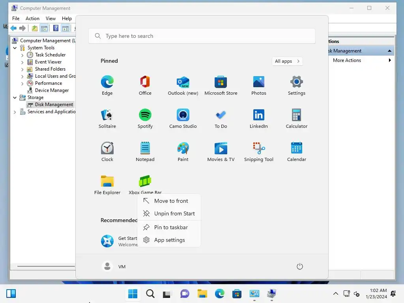Open the Chat icon on taskbar
The height and width of the screenshot is (303, 404).
[x=185, y=294]
